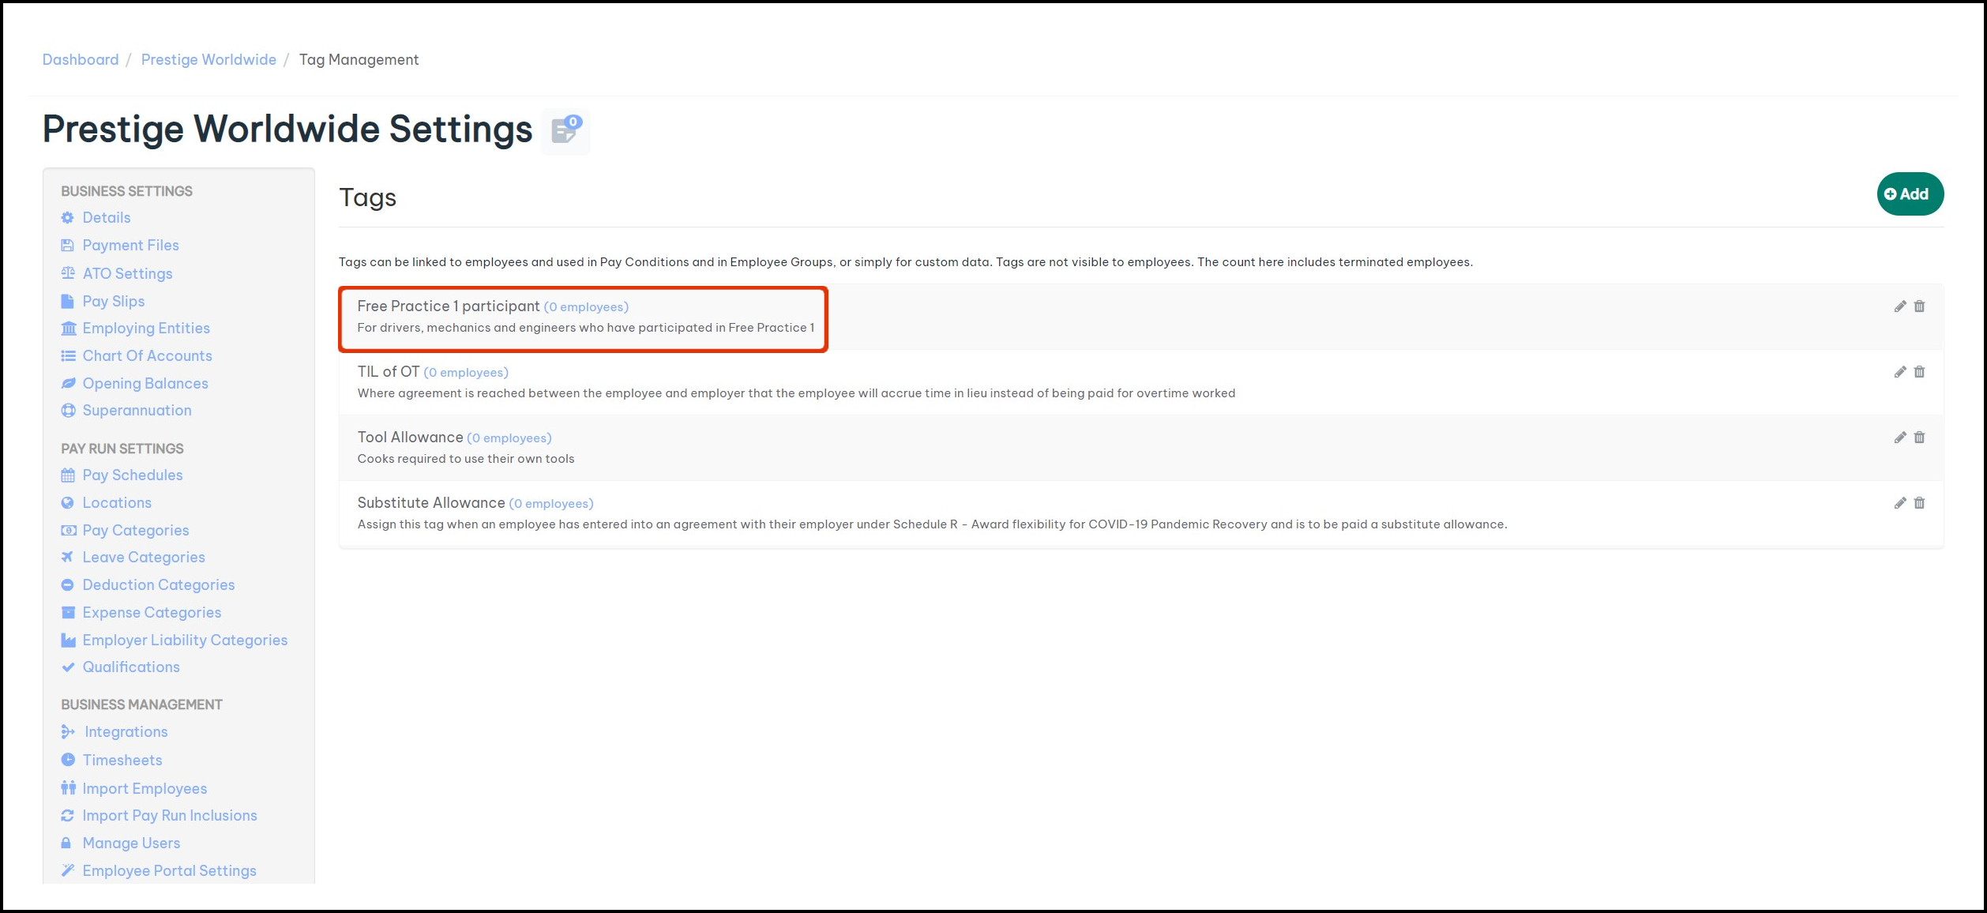Open Employee Portal Settings
The image size is (1987, 913).
coord(169,870)
